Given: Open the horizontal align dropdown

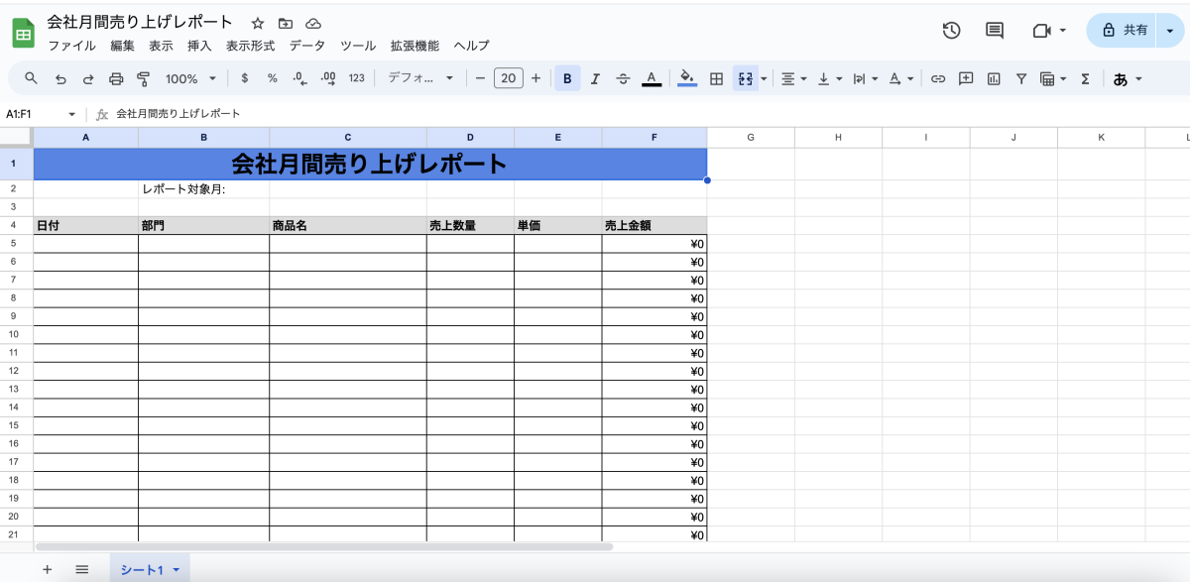Looking at the screenshot, I should [x=793, y=78].
